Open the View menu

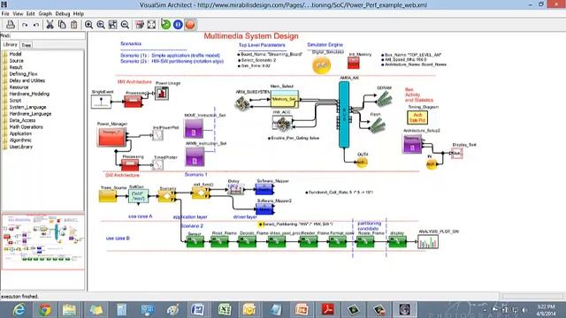(x=18, y=14)
